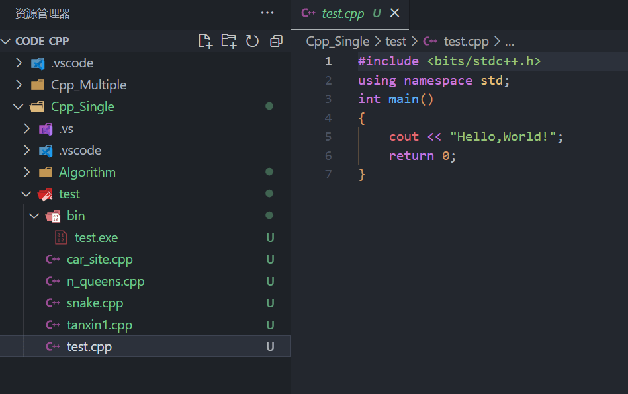Click the test.exe binary file icon
This screenshot has height=394, width=628.
[x=61, y=237]
